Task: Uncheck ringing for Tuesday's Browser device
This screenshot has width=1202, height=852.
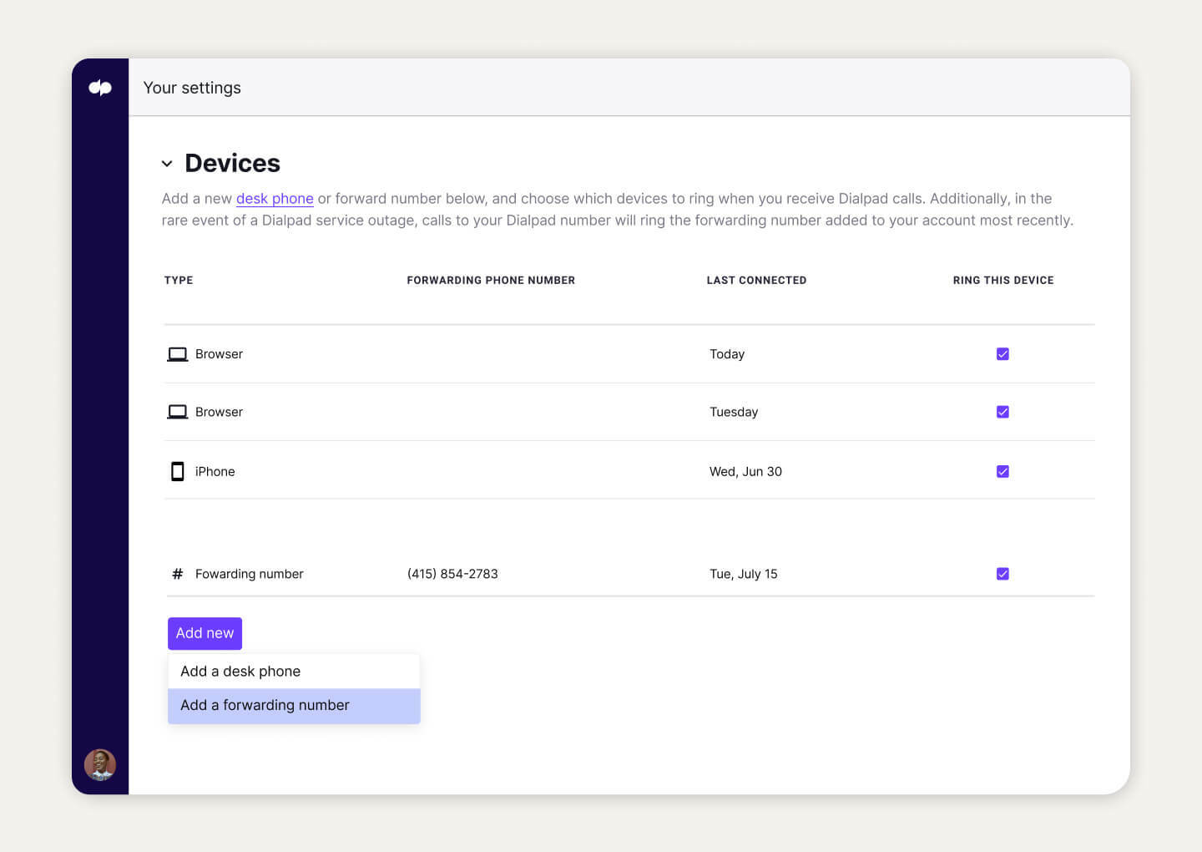Action: click(x=1003, y=411)
